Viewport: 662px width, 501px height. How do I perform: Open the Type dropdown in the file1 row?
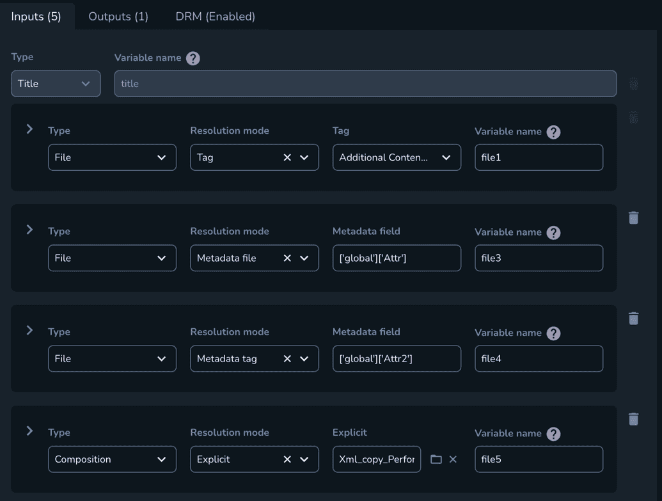112,157
